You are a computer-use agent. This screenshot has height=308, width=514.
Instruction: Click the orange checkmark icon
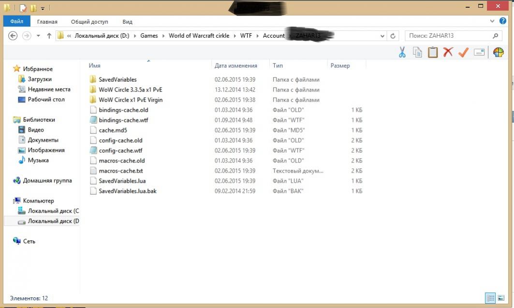pyautogui.click(x=463, y=52)
